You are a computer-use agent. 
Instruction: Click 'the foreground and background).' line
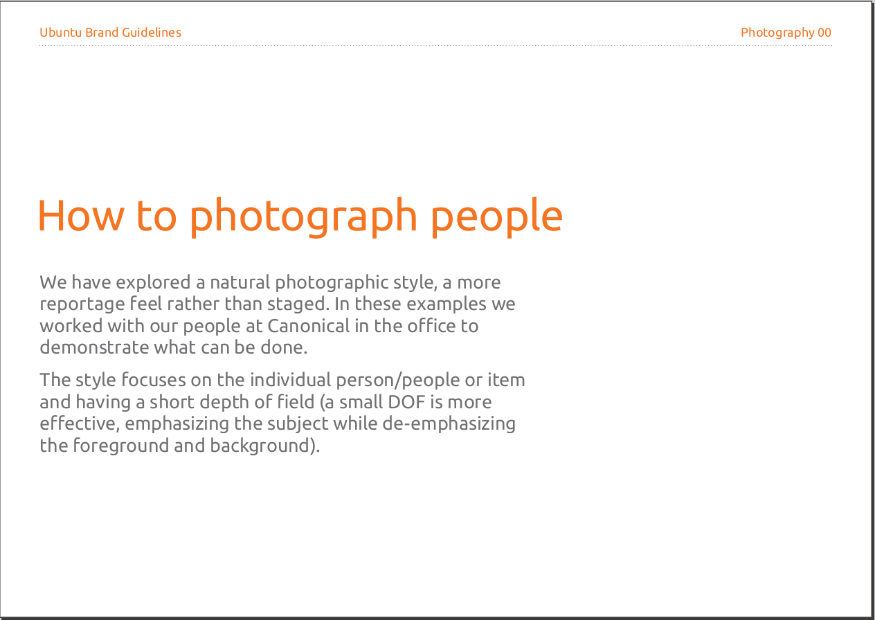pos(180,445)
